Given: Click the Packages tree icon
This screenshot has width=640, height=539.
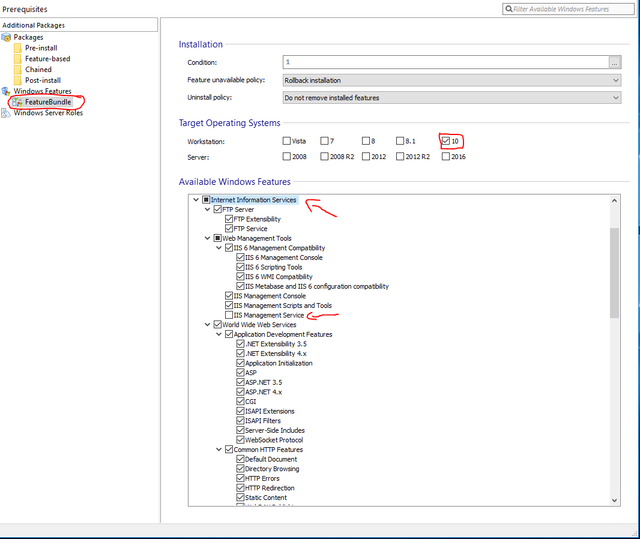Looking at the screenshot, I should [x=7, y=37].
